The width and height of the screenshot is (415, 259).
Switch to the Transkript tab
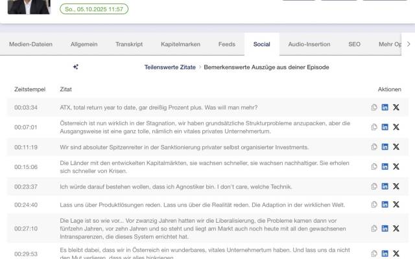pos(128,44)
